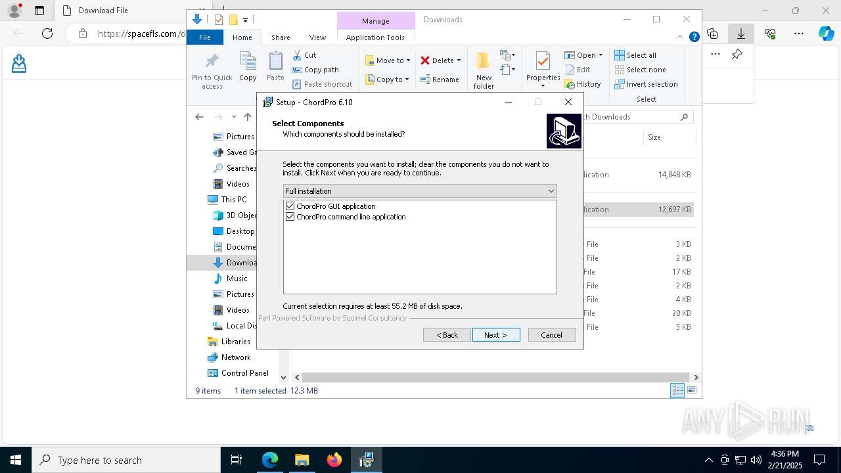This screenshot has width=841, height=473.
Task: Click History in the ribbon
Action: coord(583,84)
